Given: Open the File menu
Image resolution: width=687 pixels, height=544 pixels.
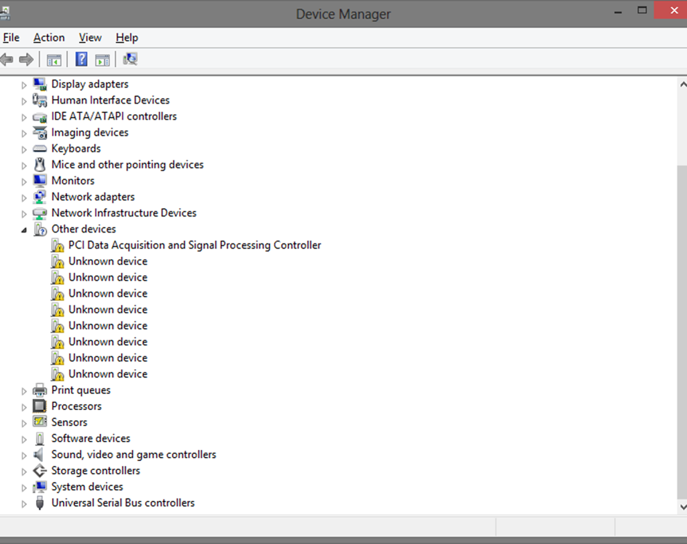Looking at the screenshot, I should tap(11, 38).
